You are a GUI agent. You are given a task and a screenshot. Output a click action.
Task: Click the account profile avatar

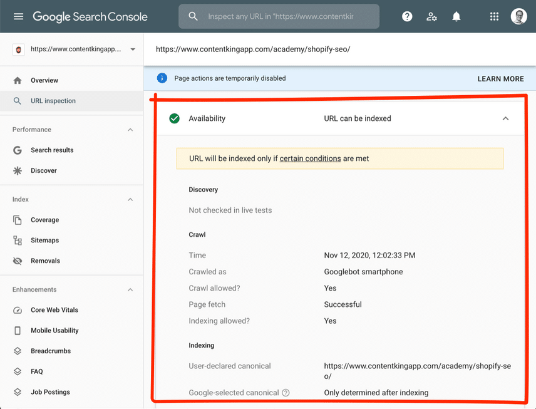(x=518, y=16)
